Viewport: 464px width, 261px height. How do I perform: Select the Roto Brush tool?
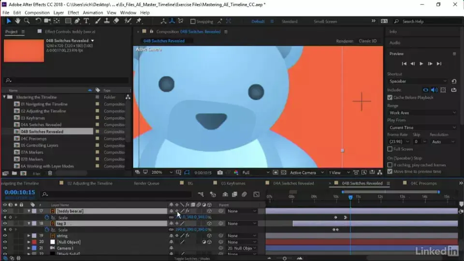[x=128, y=21]
